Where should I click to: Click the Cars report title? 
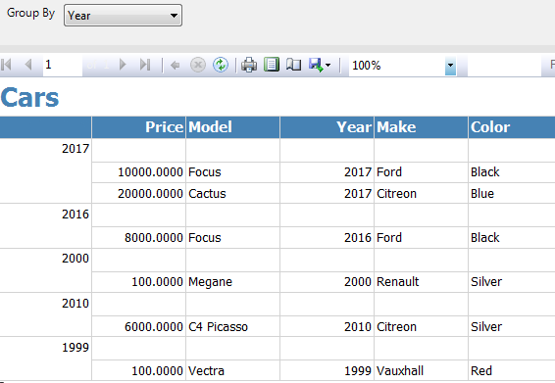coord(29,97)
